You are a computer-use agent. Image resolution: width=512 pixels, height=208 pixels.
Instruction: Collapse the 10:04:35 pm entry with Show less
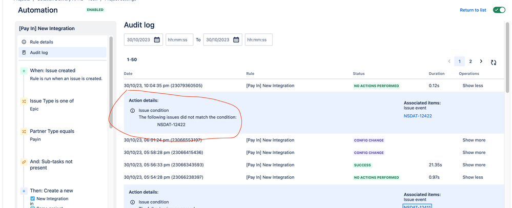tap(473, 86)
